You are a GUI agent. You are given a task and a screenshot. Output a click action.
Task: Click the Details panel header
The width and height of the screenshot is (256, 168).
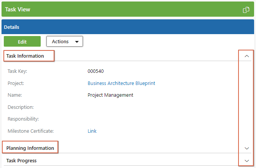pyautogui.click(x=128, y=27)
